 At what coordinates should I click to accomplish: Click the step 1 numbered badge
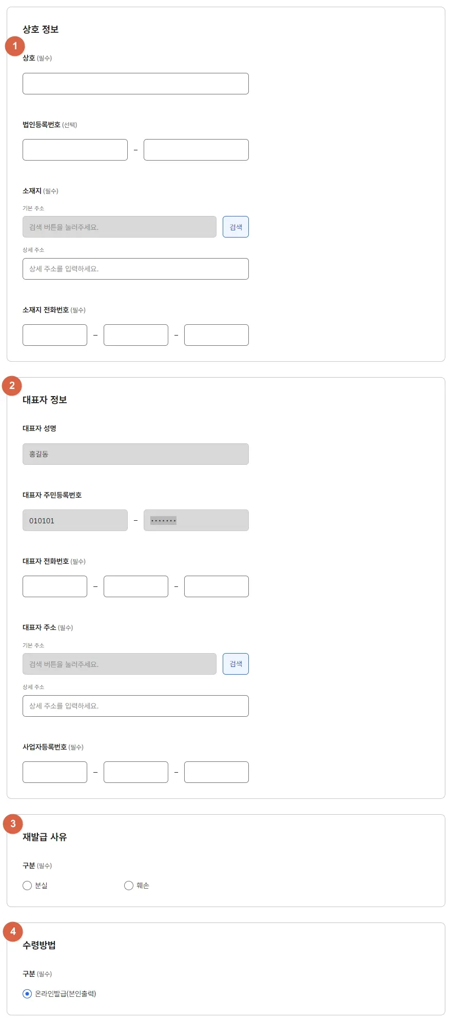click(x=15, y=46)
